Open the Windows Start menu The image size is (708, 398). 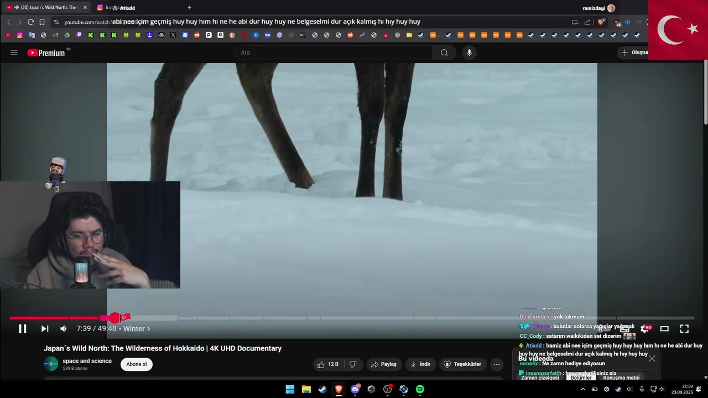click(290, 389)
